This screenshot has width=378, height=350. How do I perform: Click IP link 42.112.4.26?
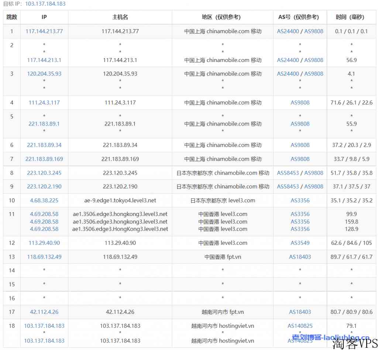click(x=44, y=312)
